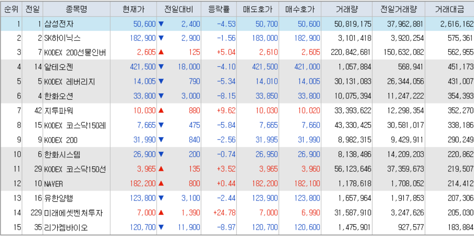This screenshot has width=474, height=236.
Task: Click SK하이닉스 current price 182,900
Action: (143, 38)
